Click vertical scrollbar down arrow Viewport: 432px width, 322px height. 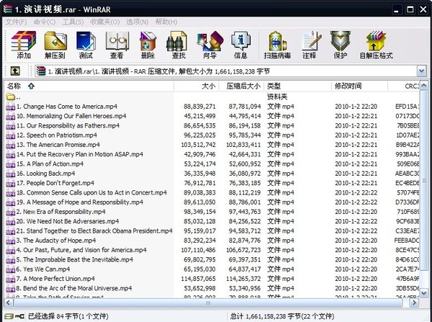pos(424,292)
